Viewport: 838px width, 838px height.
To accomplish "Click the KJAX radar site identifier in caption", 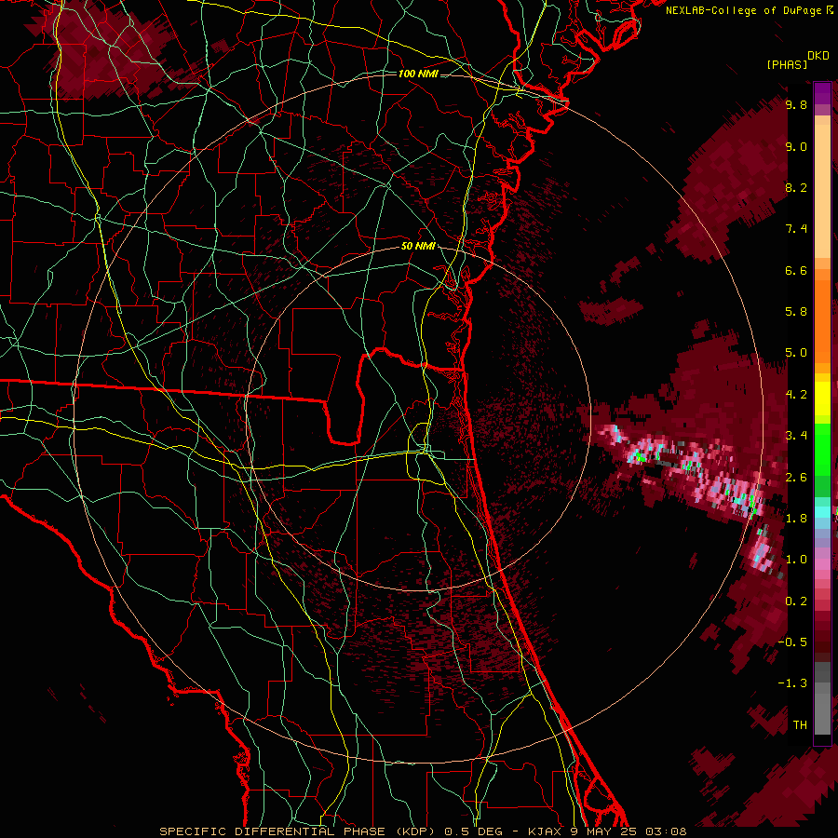I will 543,831.
